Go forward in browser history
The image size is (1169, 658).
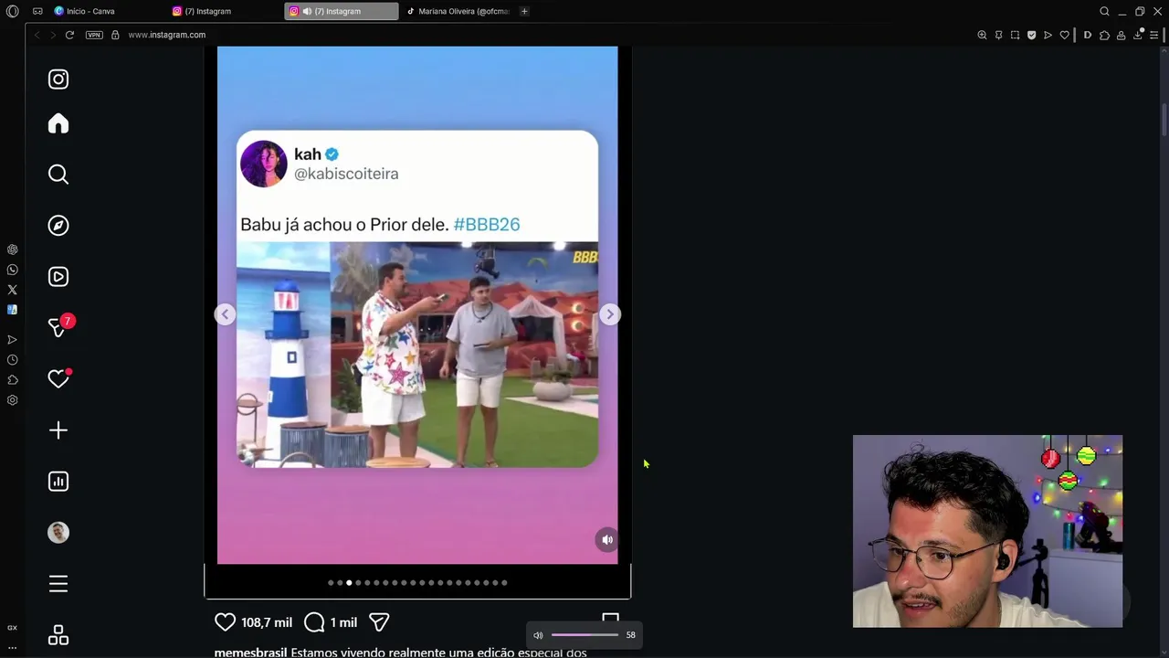[x=52, y=35]
